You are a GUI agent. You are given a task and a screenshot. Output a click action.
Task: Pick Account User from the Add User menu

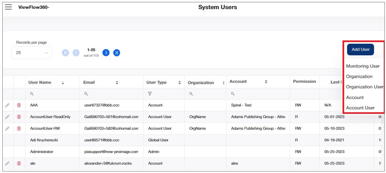360,108
